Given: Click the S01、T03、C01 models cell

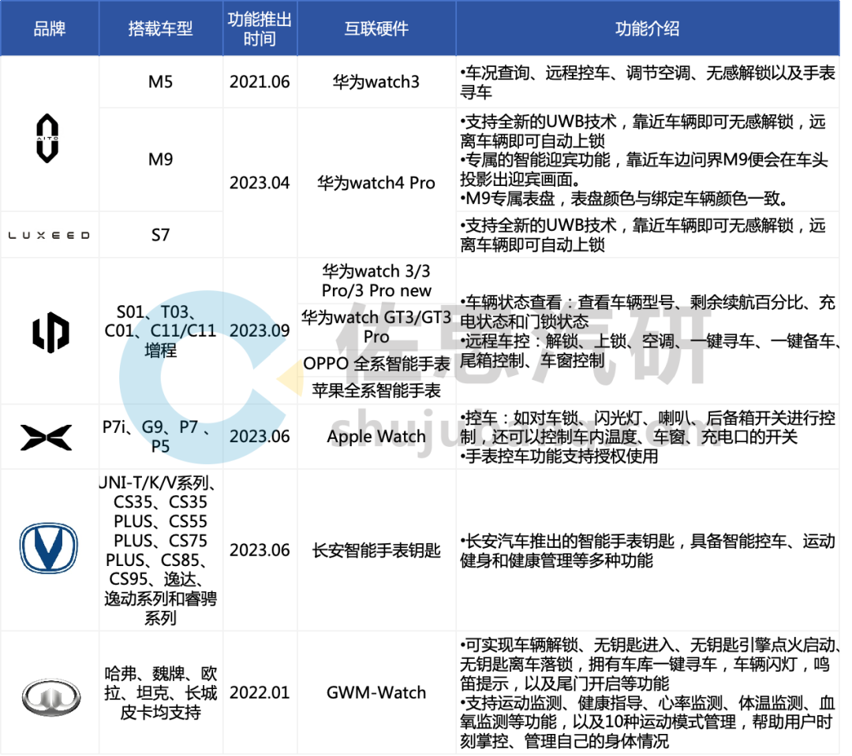Looking at the screenshot, I should (x=161, y=331).
